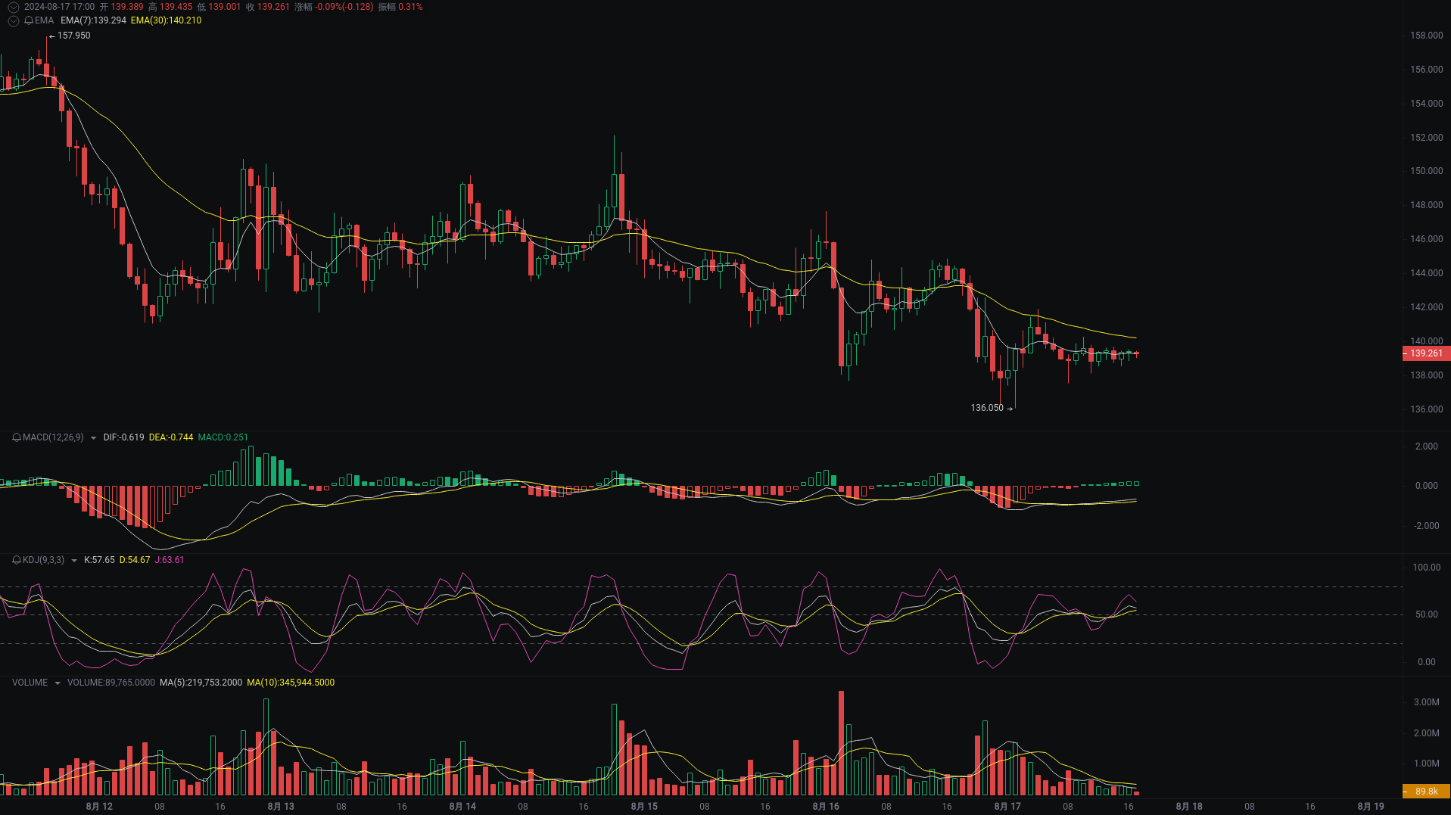
Task: Open the VOLUME indicator dropdown
Action: (56, 683)
